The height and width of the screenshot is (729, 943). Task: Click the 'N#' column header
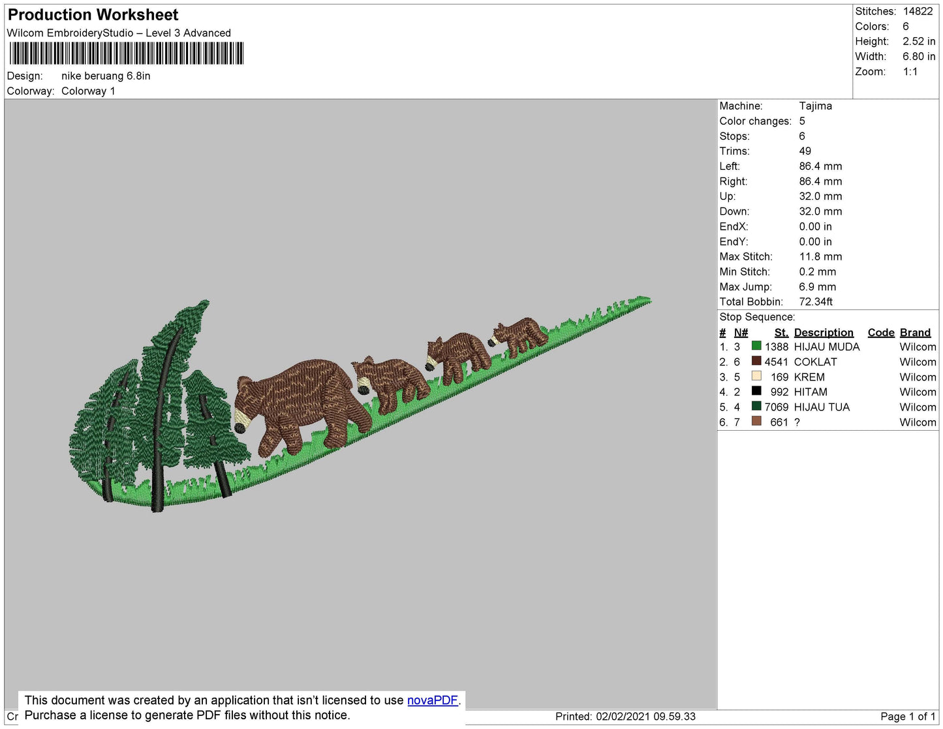coord(741,332)
